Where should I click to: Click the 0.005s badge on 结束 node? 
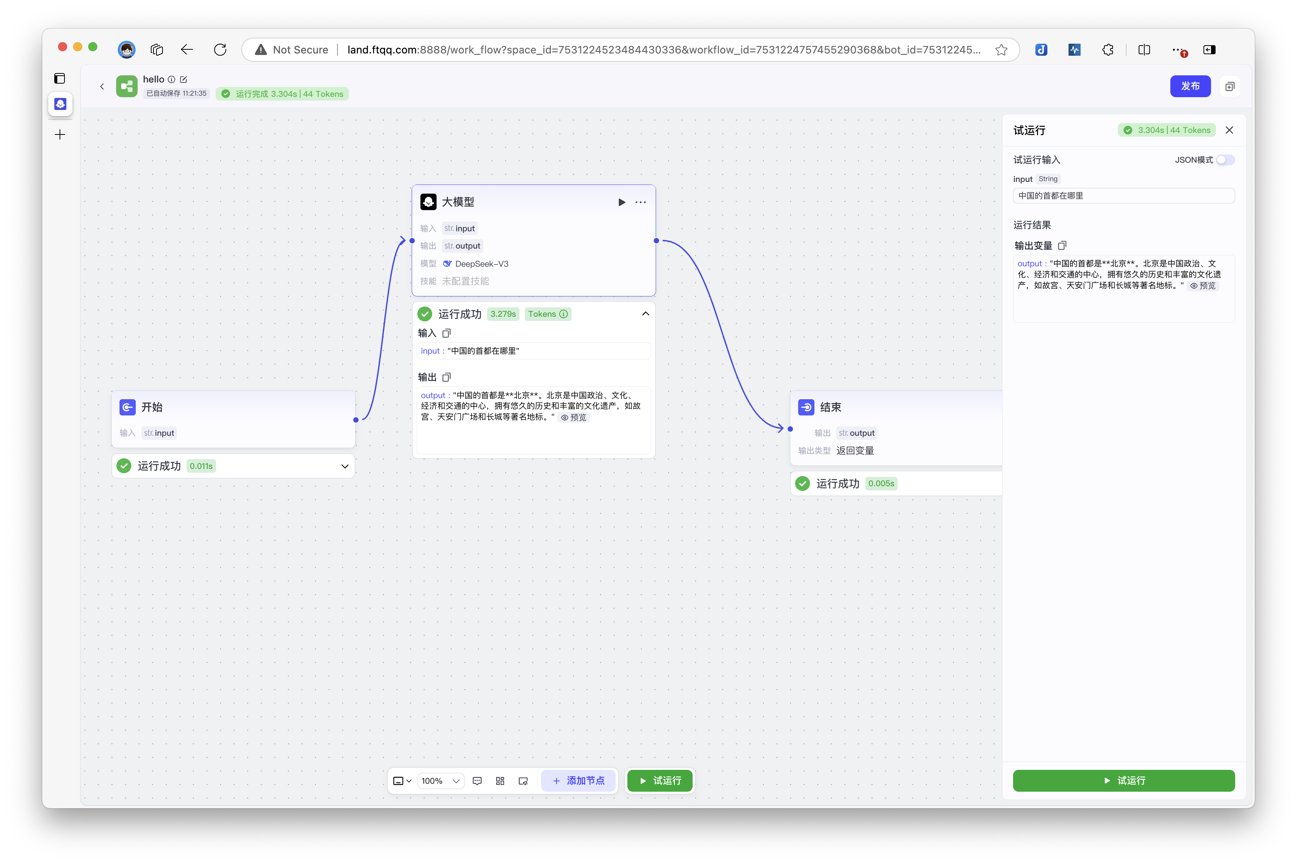(881, 484)
